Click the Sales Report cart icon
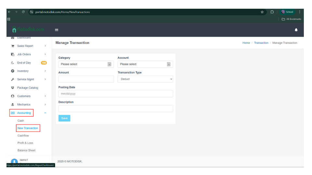The width and height of the screenshot is (312, 175). click(13, 46)
